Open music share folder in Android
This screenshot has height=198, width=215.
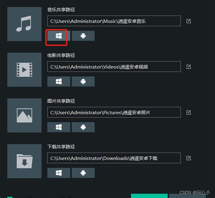click(83, 36)
